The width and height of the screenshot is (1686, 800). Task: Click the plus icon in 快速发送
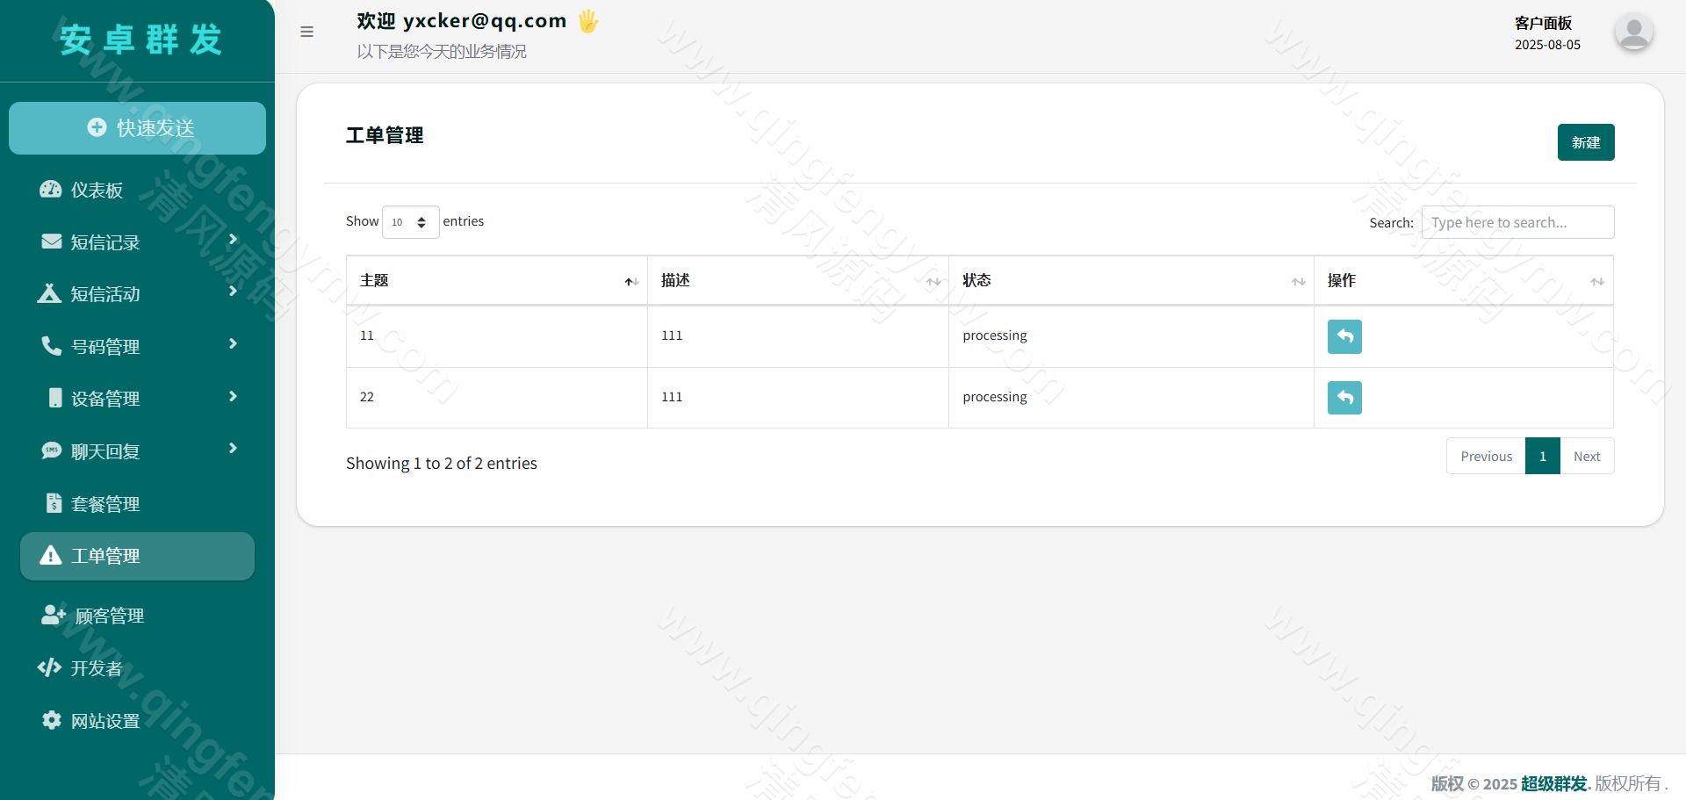pos(97,127)
